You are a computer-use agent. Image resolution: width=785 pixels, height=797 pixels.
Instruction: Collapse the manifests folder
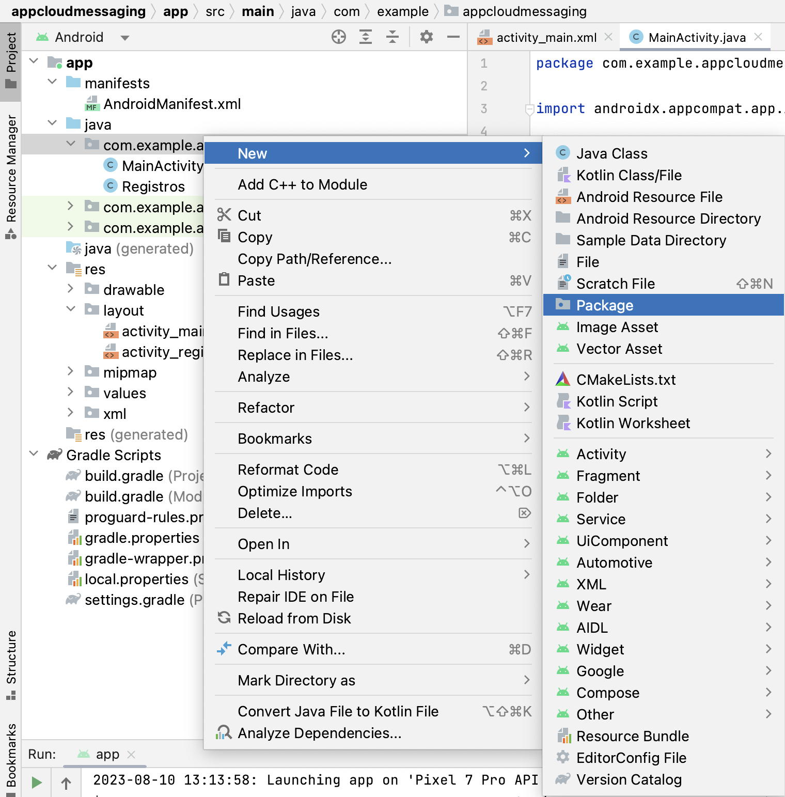click(52, 82)
